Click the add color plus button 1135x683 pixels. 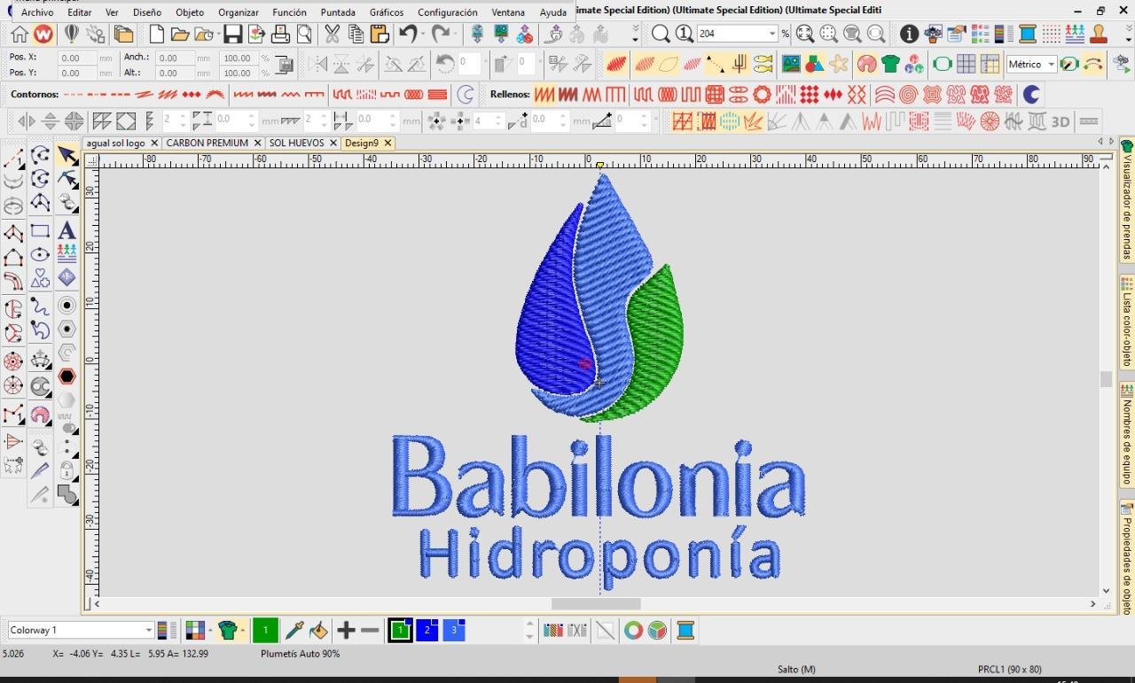click(x=346, y=631)
